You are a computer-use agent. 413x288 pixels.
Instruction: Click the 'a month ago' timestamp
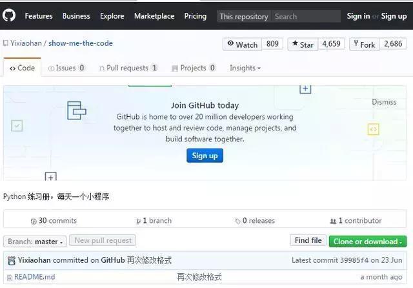click(x=381, y=277)
